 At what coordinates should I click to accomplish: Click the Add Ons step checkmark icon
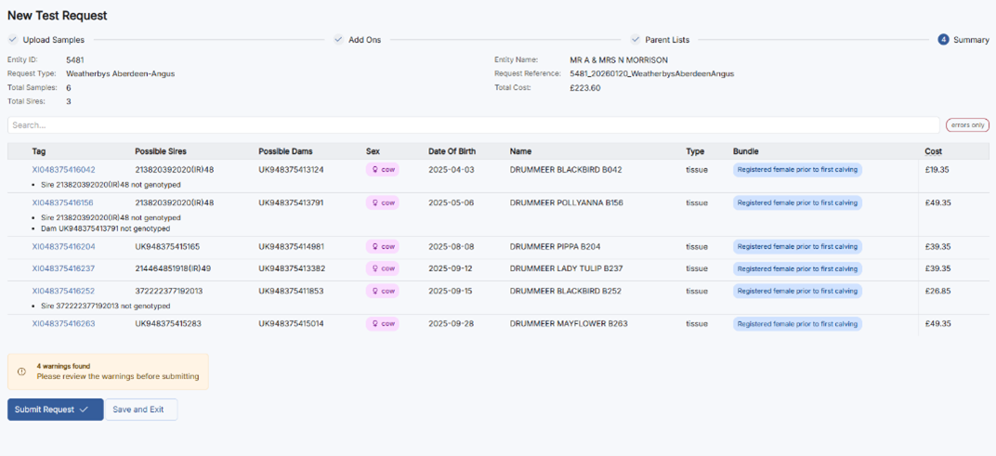[338, 39]
